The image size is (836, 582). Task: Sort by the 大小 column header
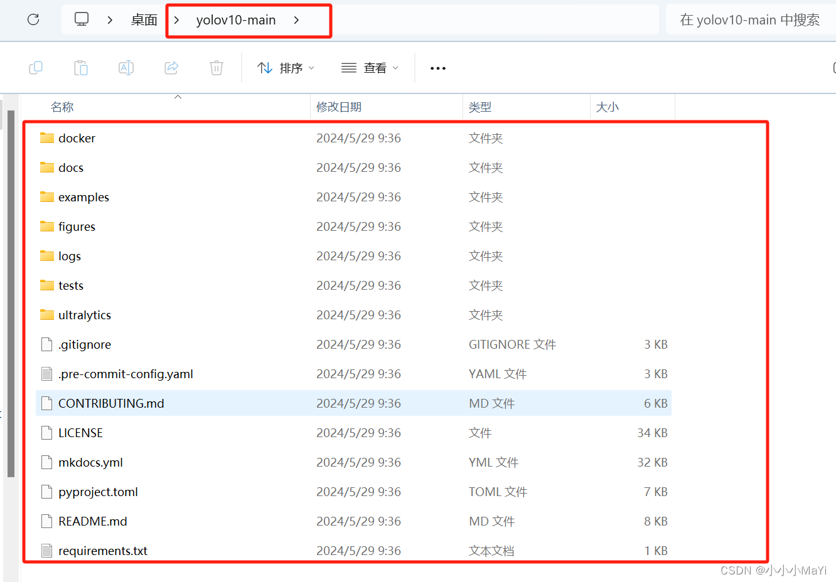608,107
